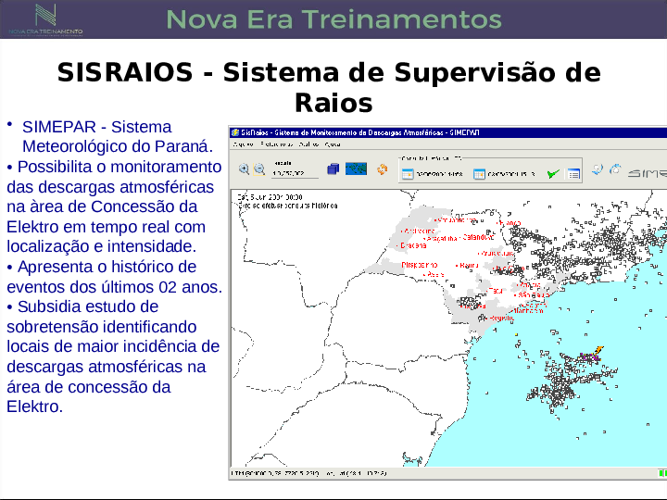
Task: Click the Andradina city label on the map
Action: pos(419,231)
